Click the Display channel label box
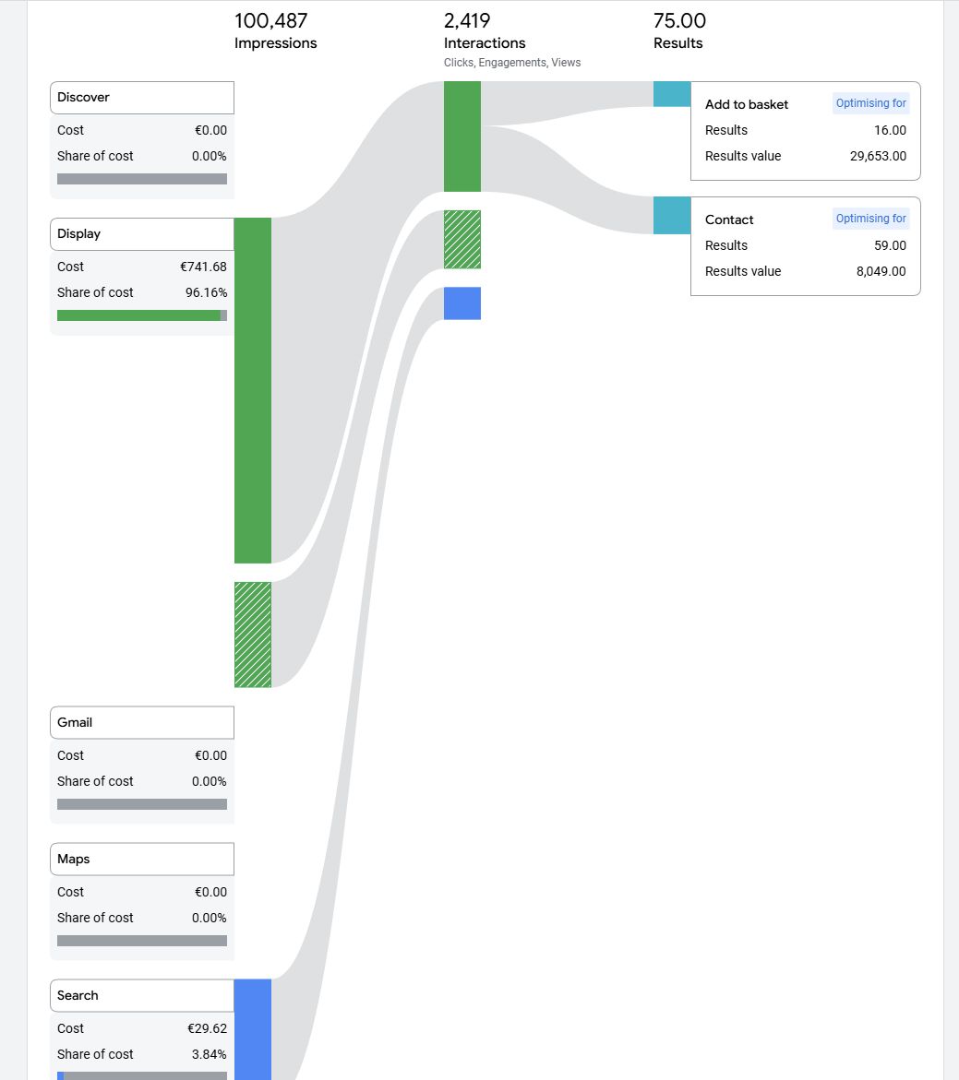The image size is (959, 1080). click(x=141, y=234)
